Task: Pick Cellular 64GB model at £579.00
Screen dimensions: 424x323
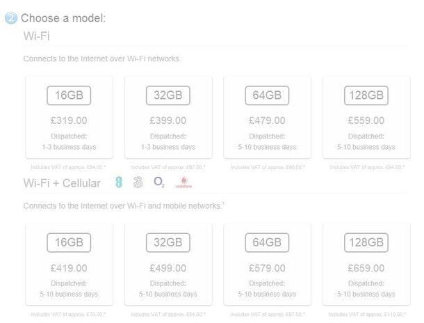Action: click(267, 265)
